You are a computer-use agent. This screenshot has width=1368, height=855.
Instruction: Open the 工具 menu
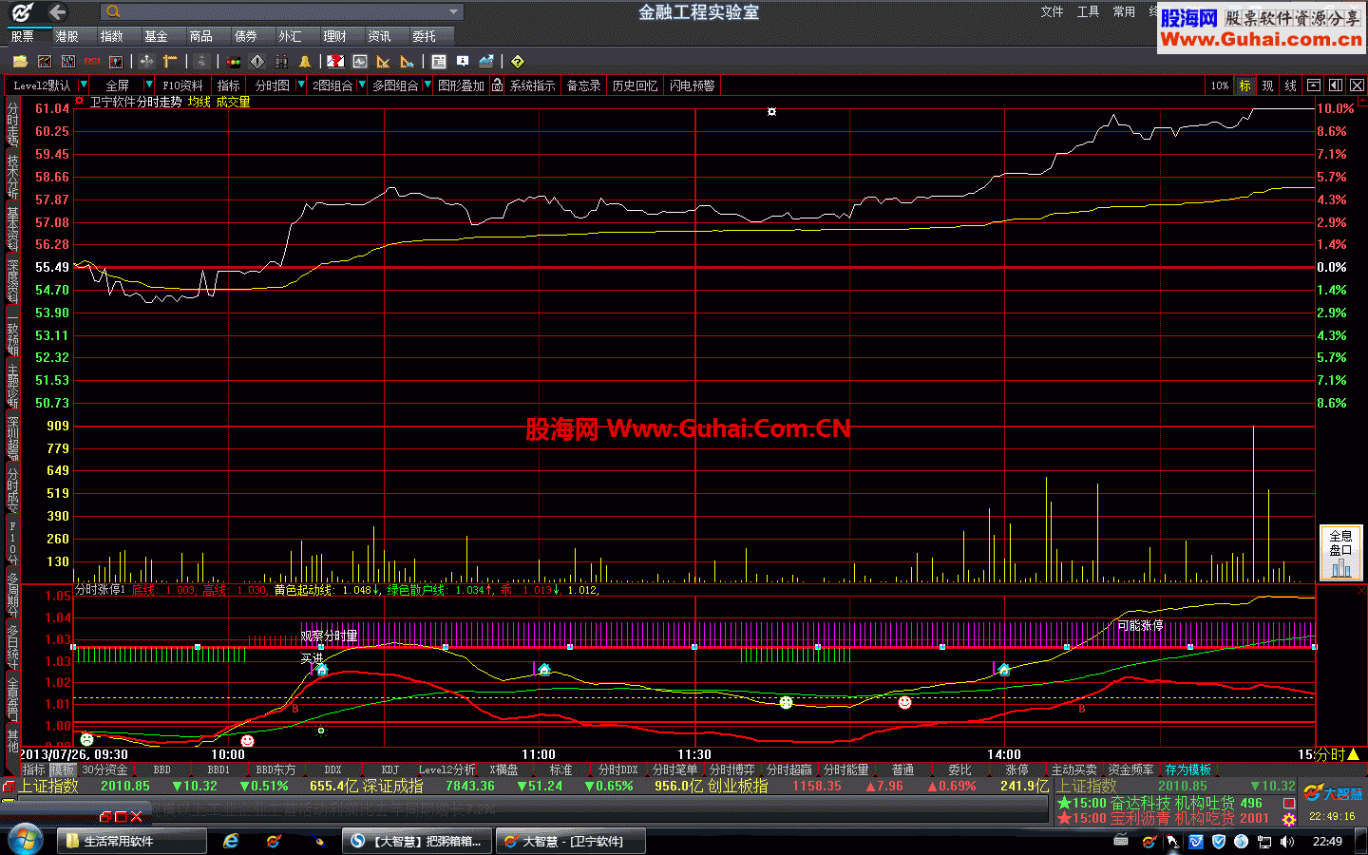[x=1088, y=12]
